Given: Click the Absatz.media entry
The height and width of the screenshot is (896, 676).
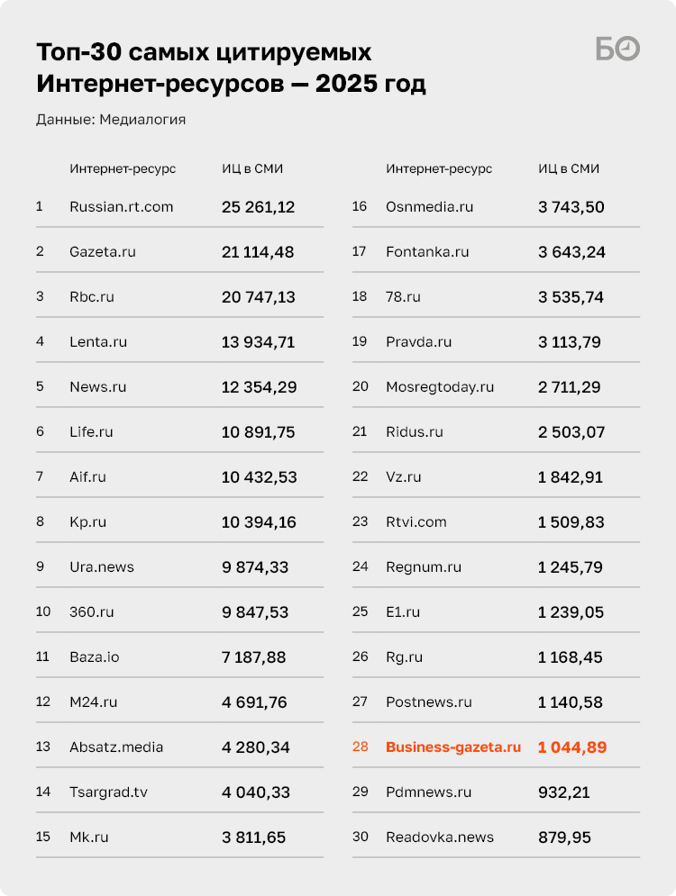Looking at the screenshot, I should tap(116, 747).
